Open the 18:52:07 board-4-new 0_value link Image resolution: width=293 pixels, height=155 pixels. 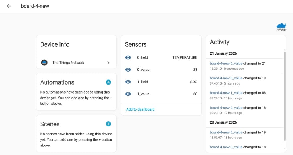pos(226,132)
